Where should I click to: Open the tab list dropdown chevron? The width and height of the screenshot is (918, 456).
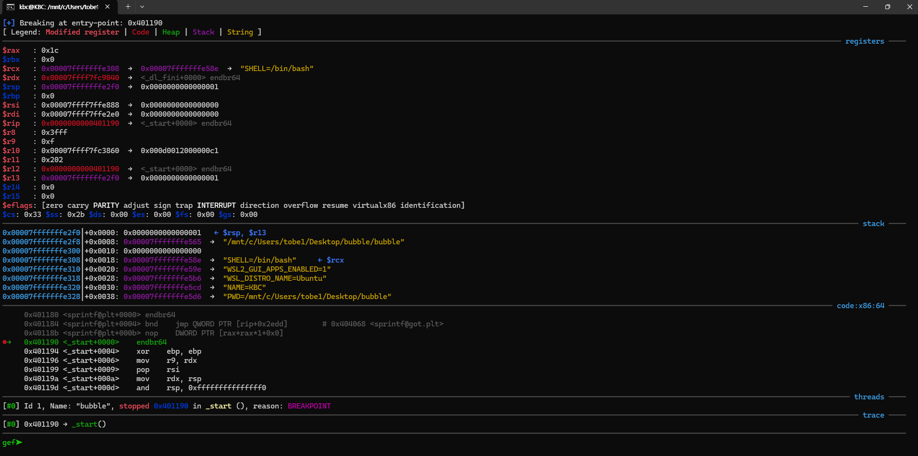142,7
